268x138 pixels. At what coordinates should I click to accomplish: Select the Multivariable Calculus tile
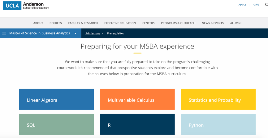tap(137, 99)
